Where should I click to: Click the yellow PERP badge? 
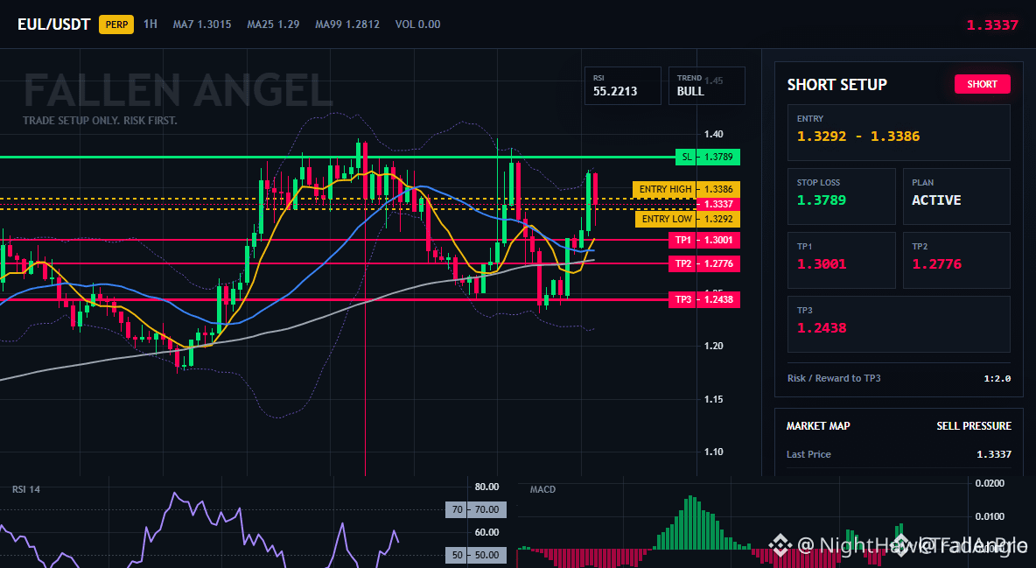point(116,25)
